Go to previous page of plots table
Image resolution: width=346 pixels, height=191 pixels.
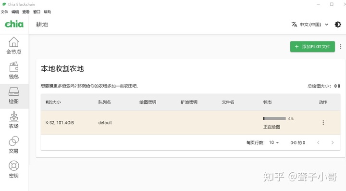point(318,142)
